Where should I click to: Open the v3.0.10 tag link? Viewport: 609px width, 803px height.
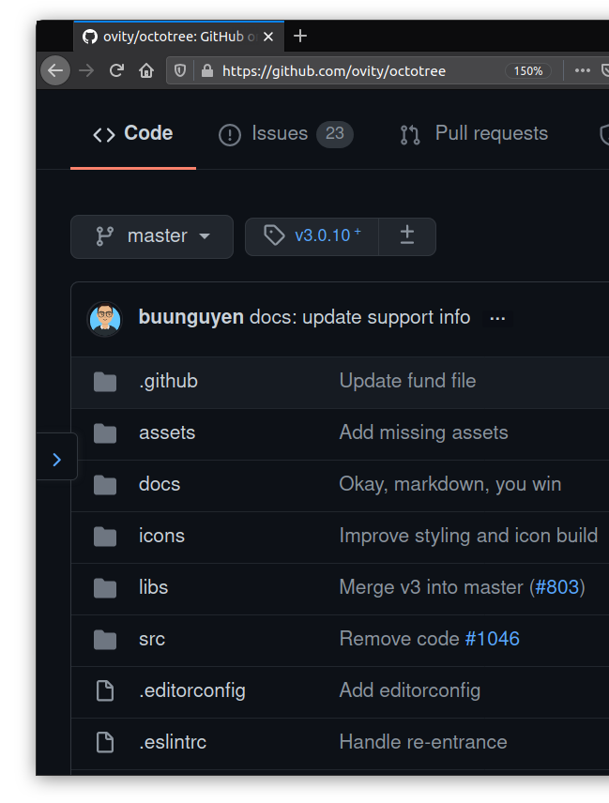click(327, 235)
